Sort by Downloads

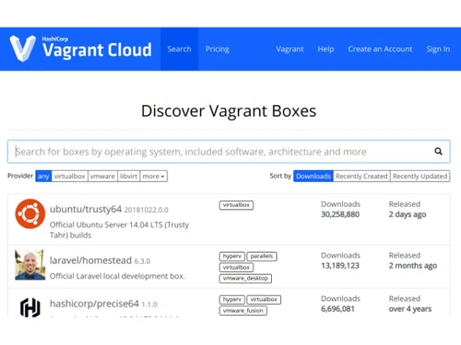click(313, 176)
